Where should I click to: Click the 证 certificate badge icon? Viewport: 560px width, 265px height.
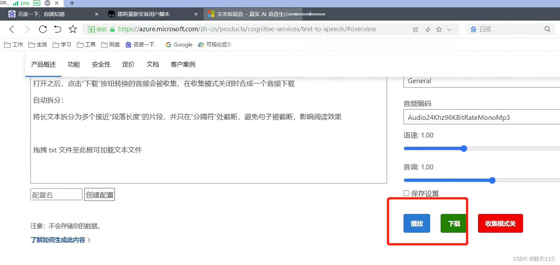(91, 29)
